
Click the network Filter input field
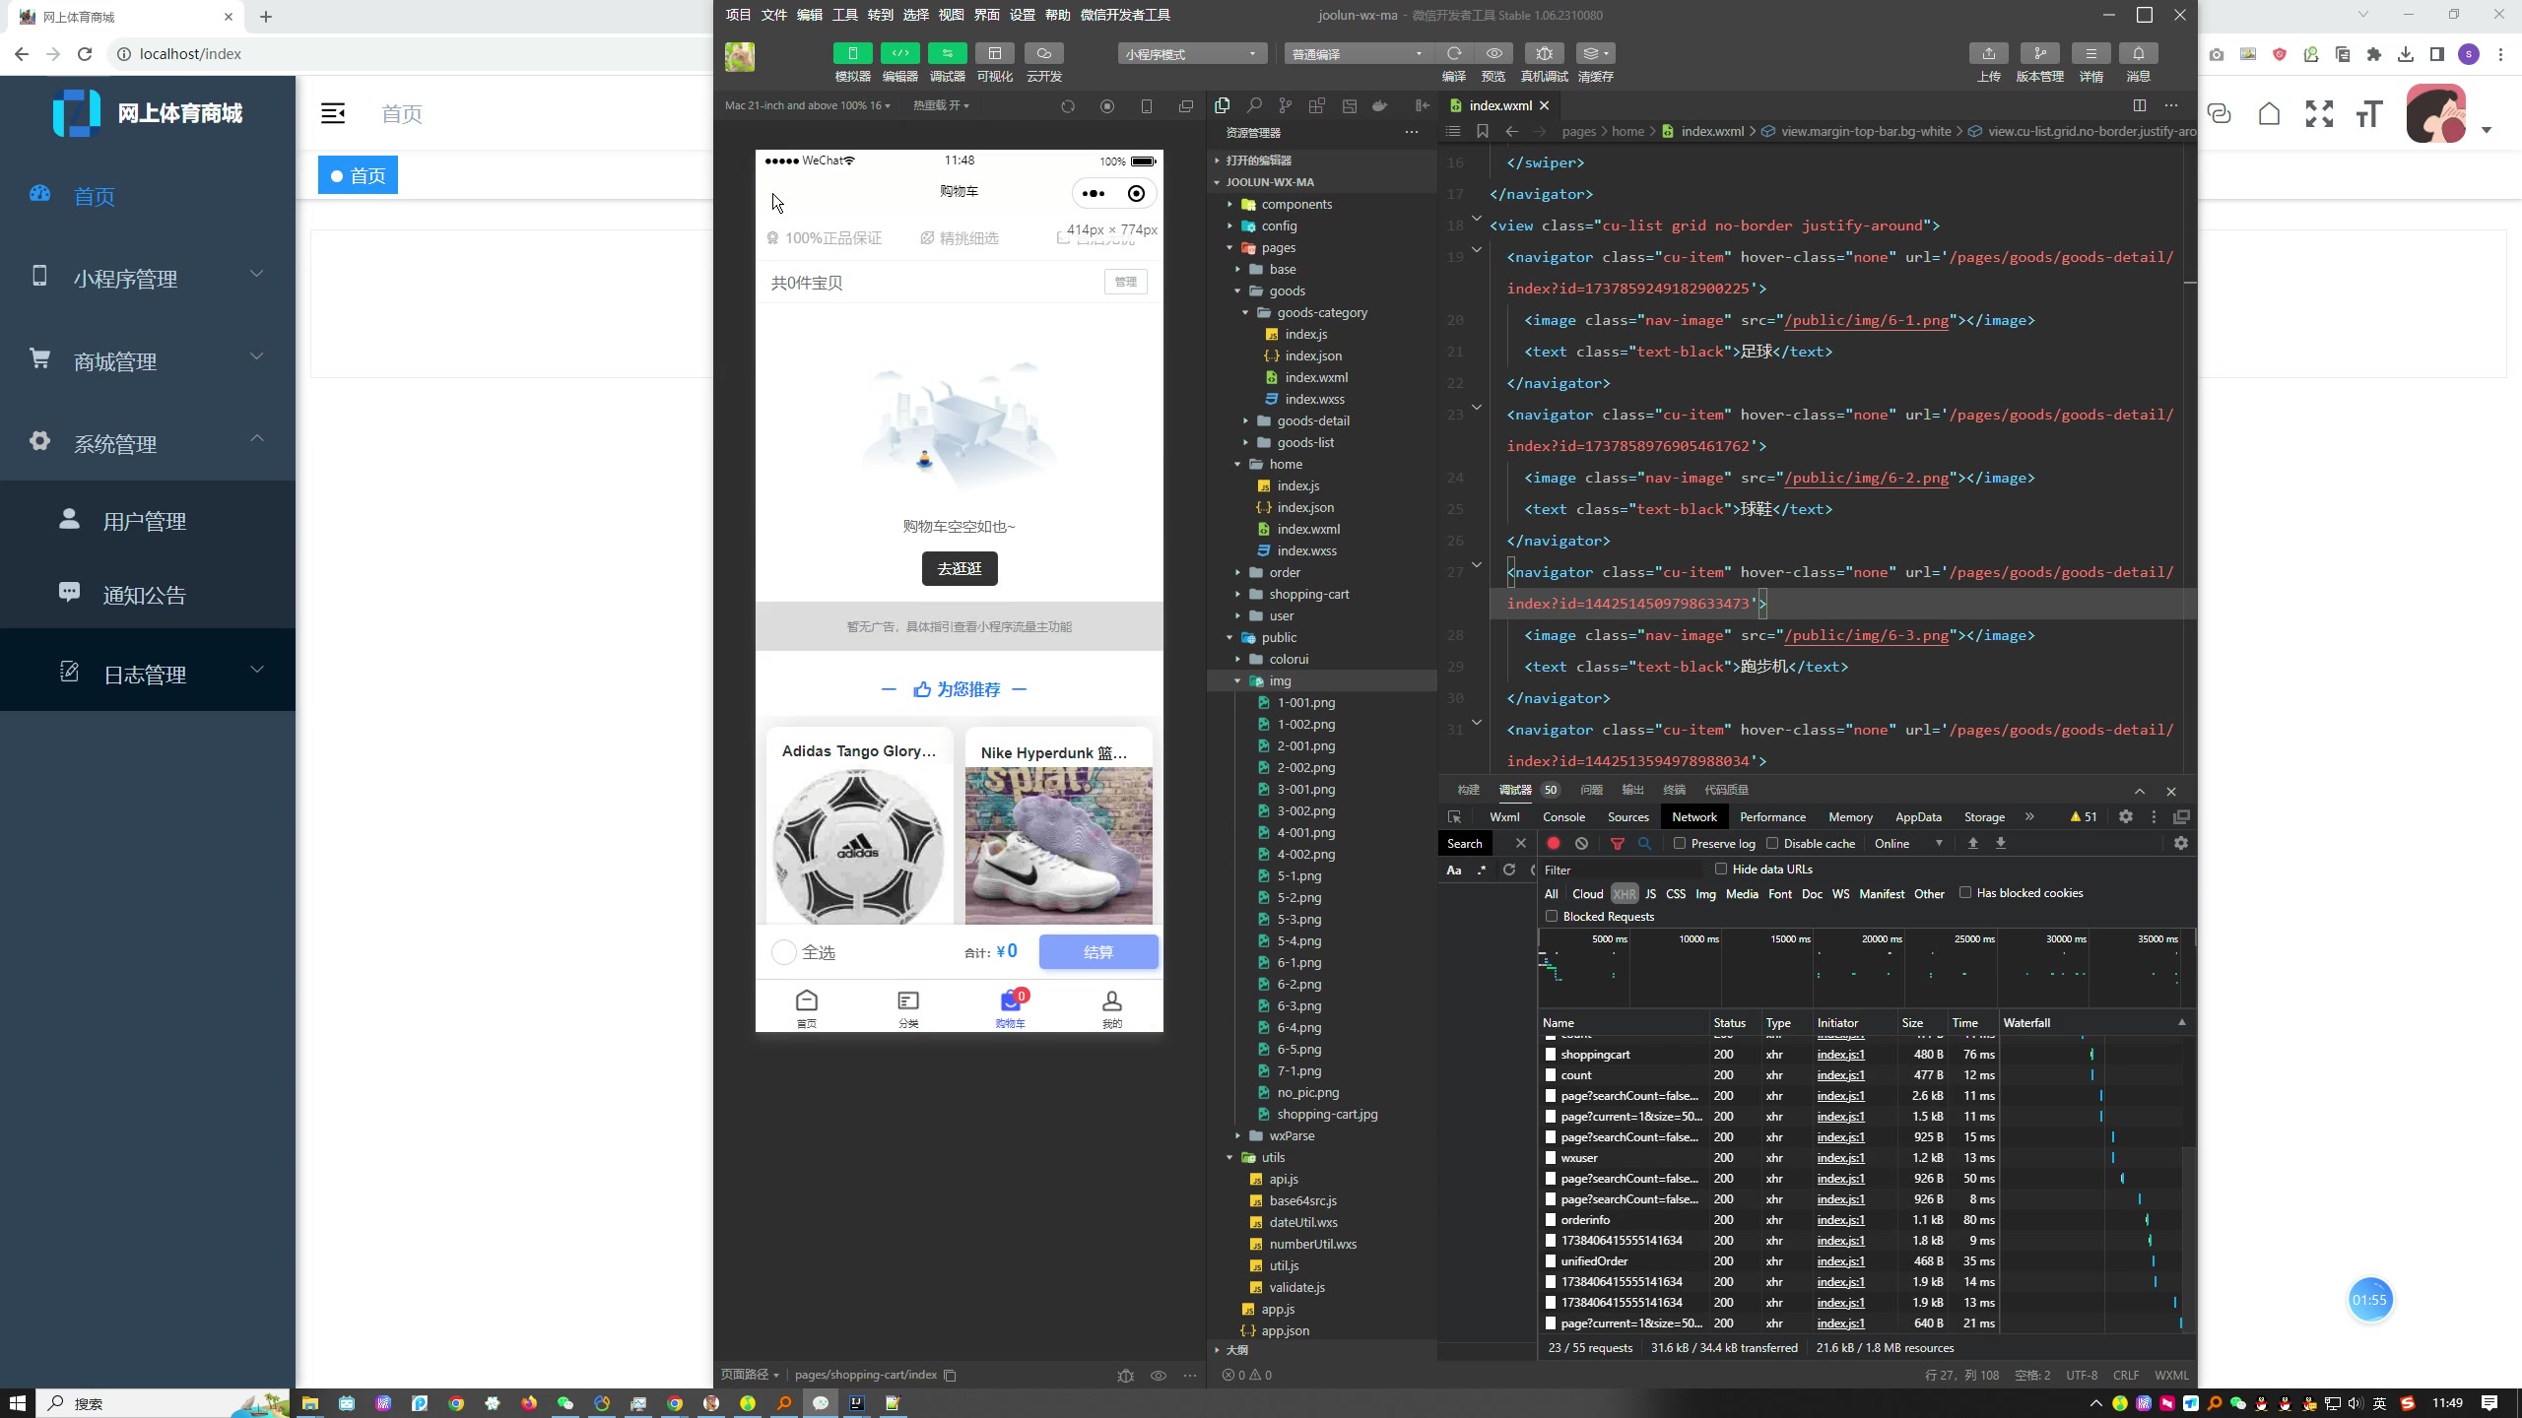1622,870
